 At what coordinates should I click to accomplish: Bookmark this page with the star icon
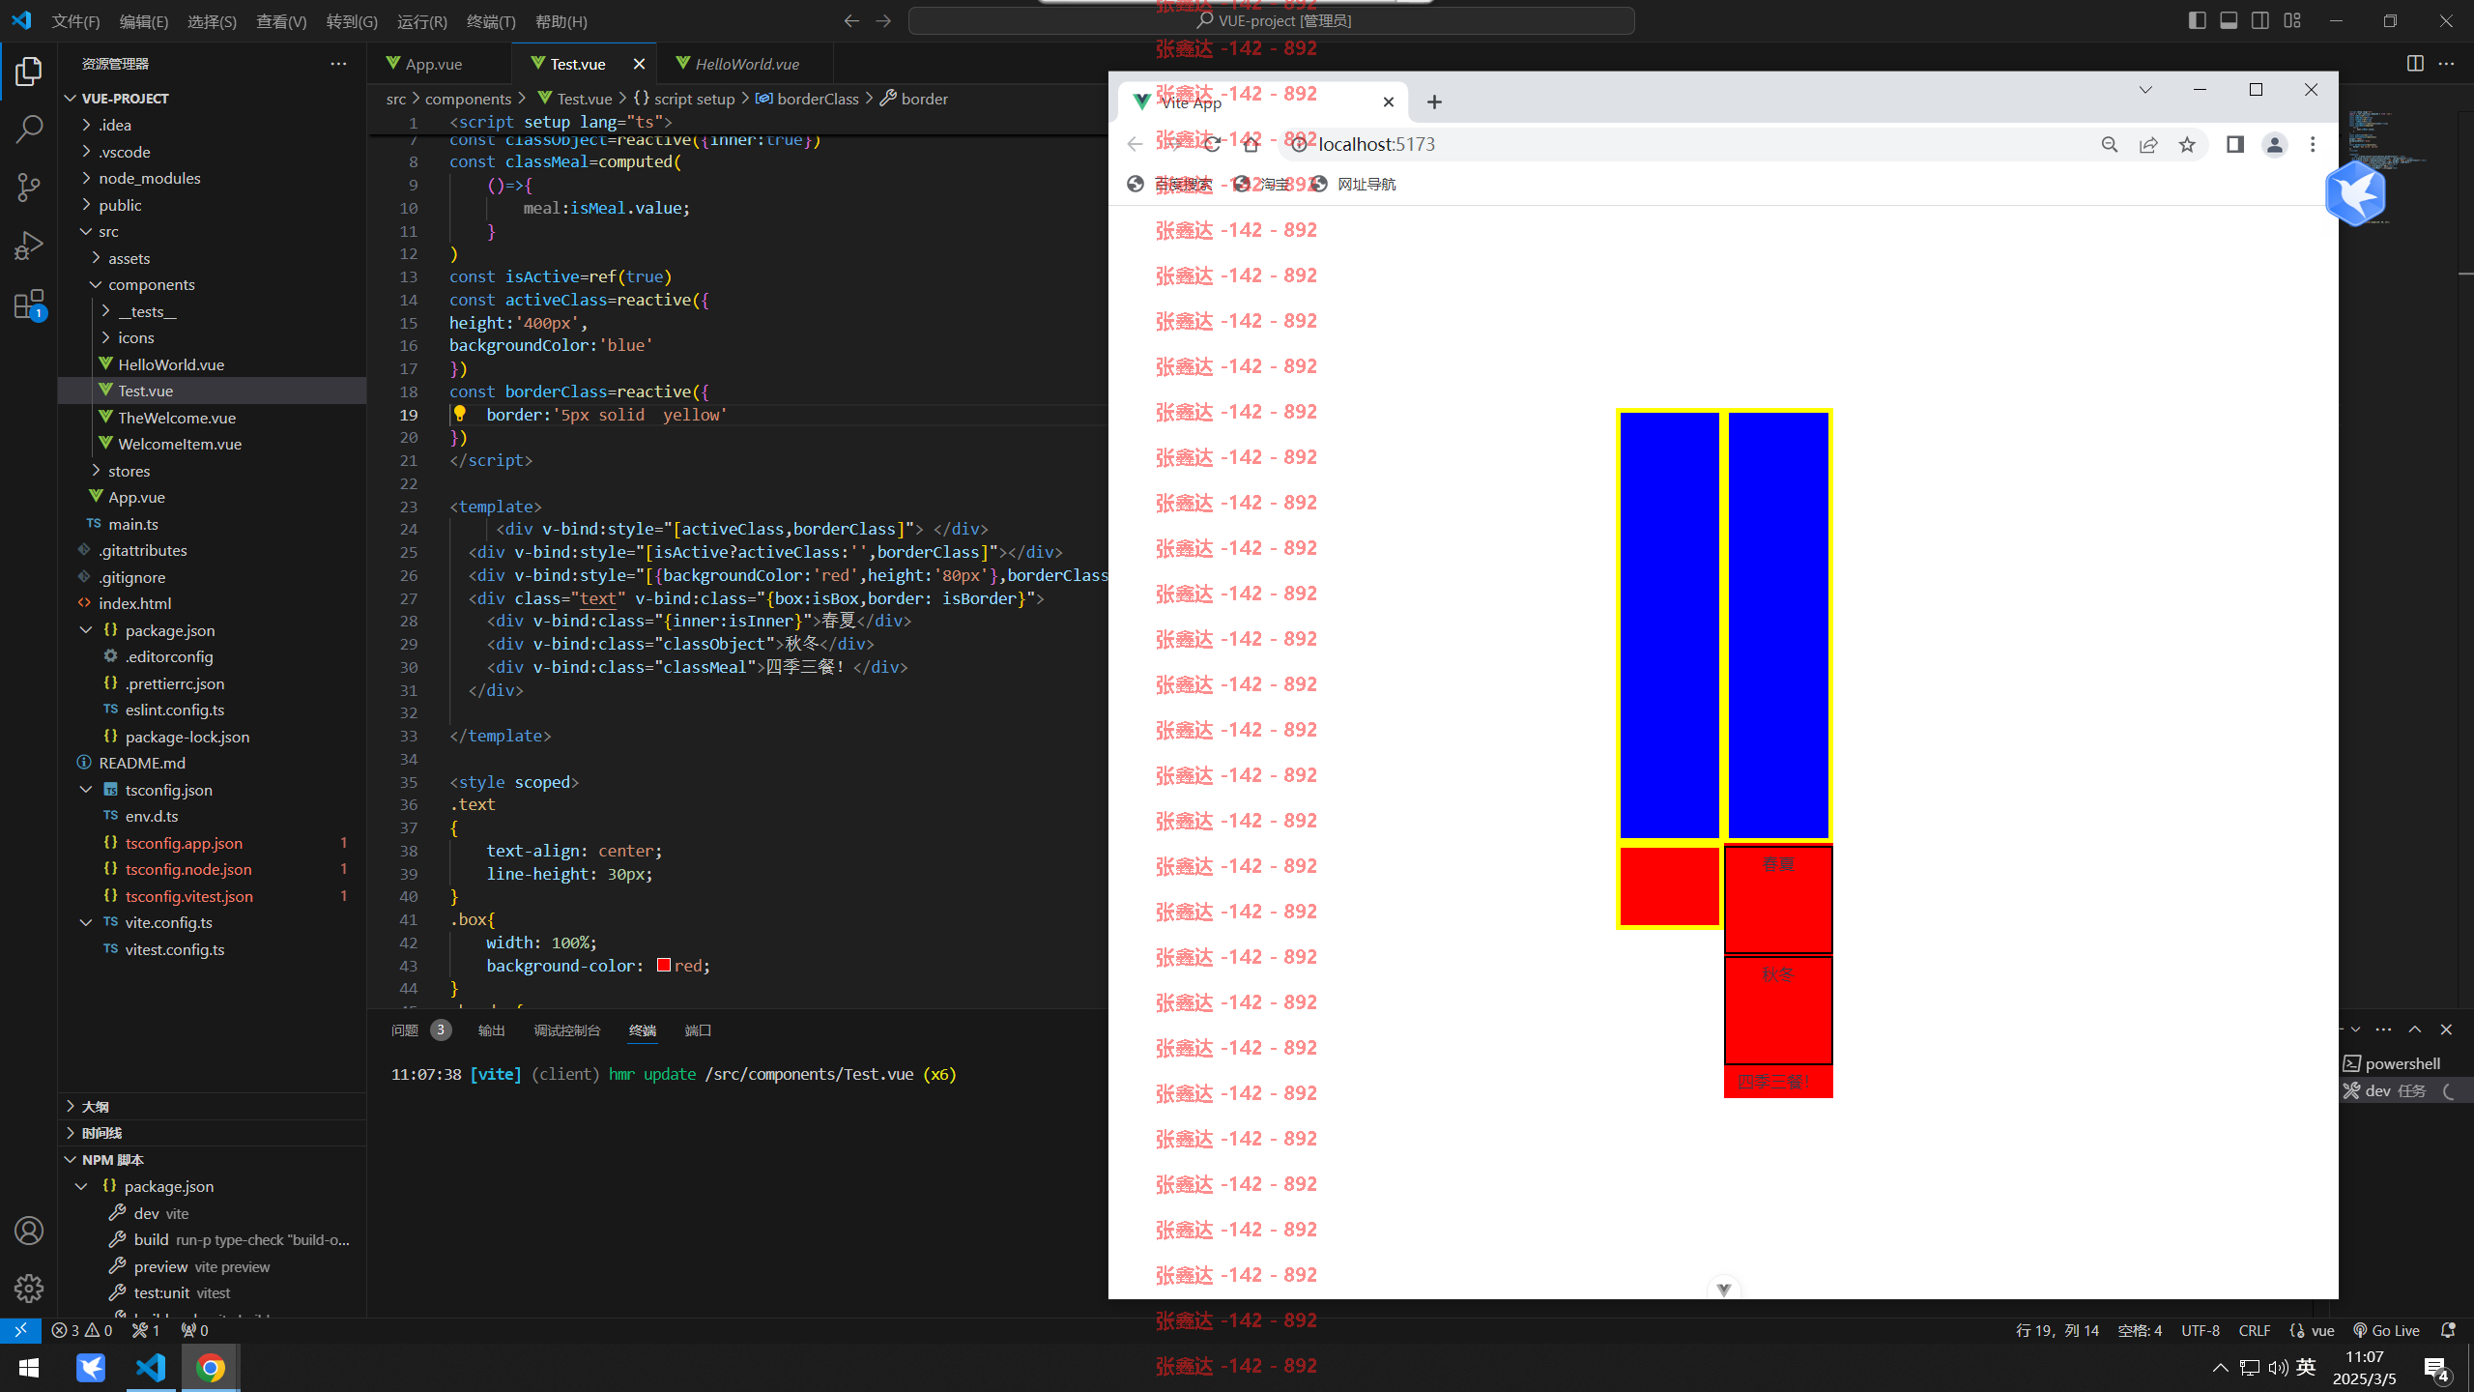2187,144
